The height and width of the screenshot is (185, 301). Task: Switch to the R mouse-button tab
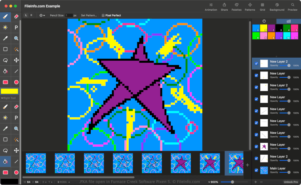click(x=32, y=15)
